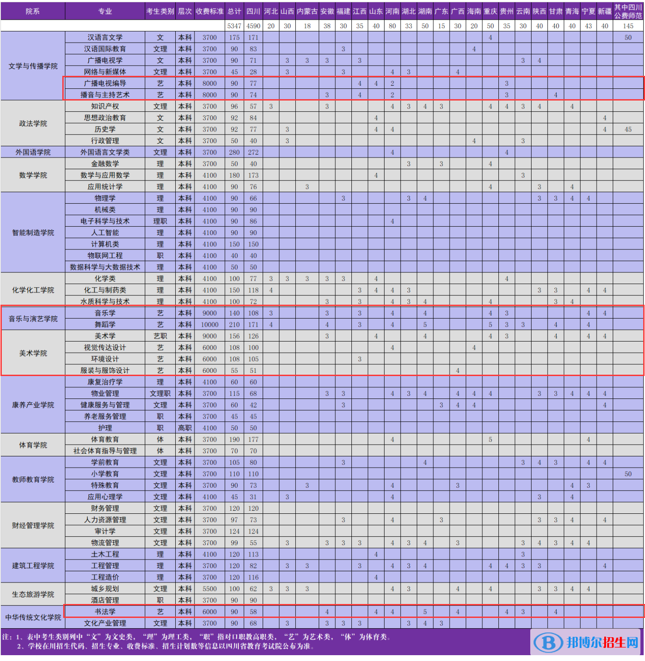
Task: Click the 高职 level cell for 护理
Action: 185,428
